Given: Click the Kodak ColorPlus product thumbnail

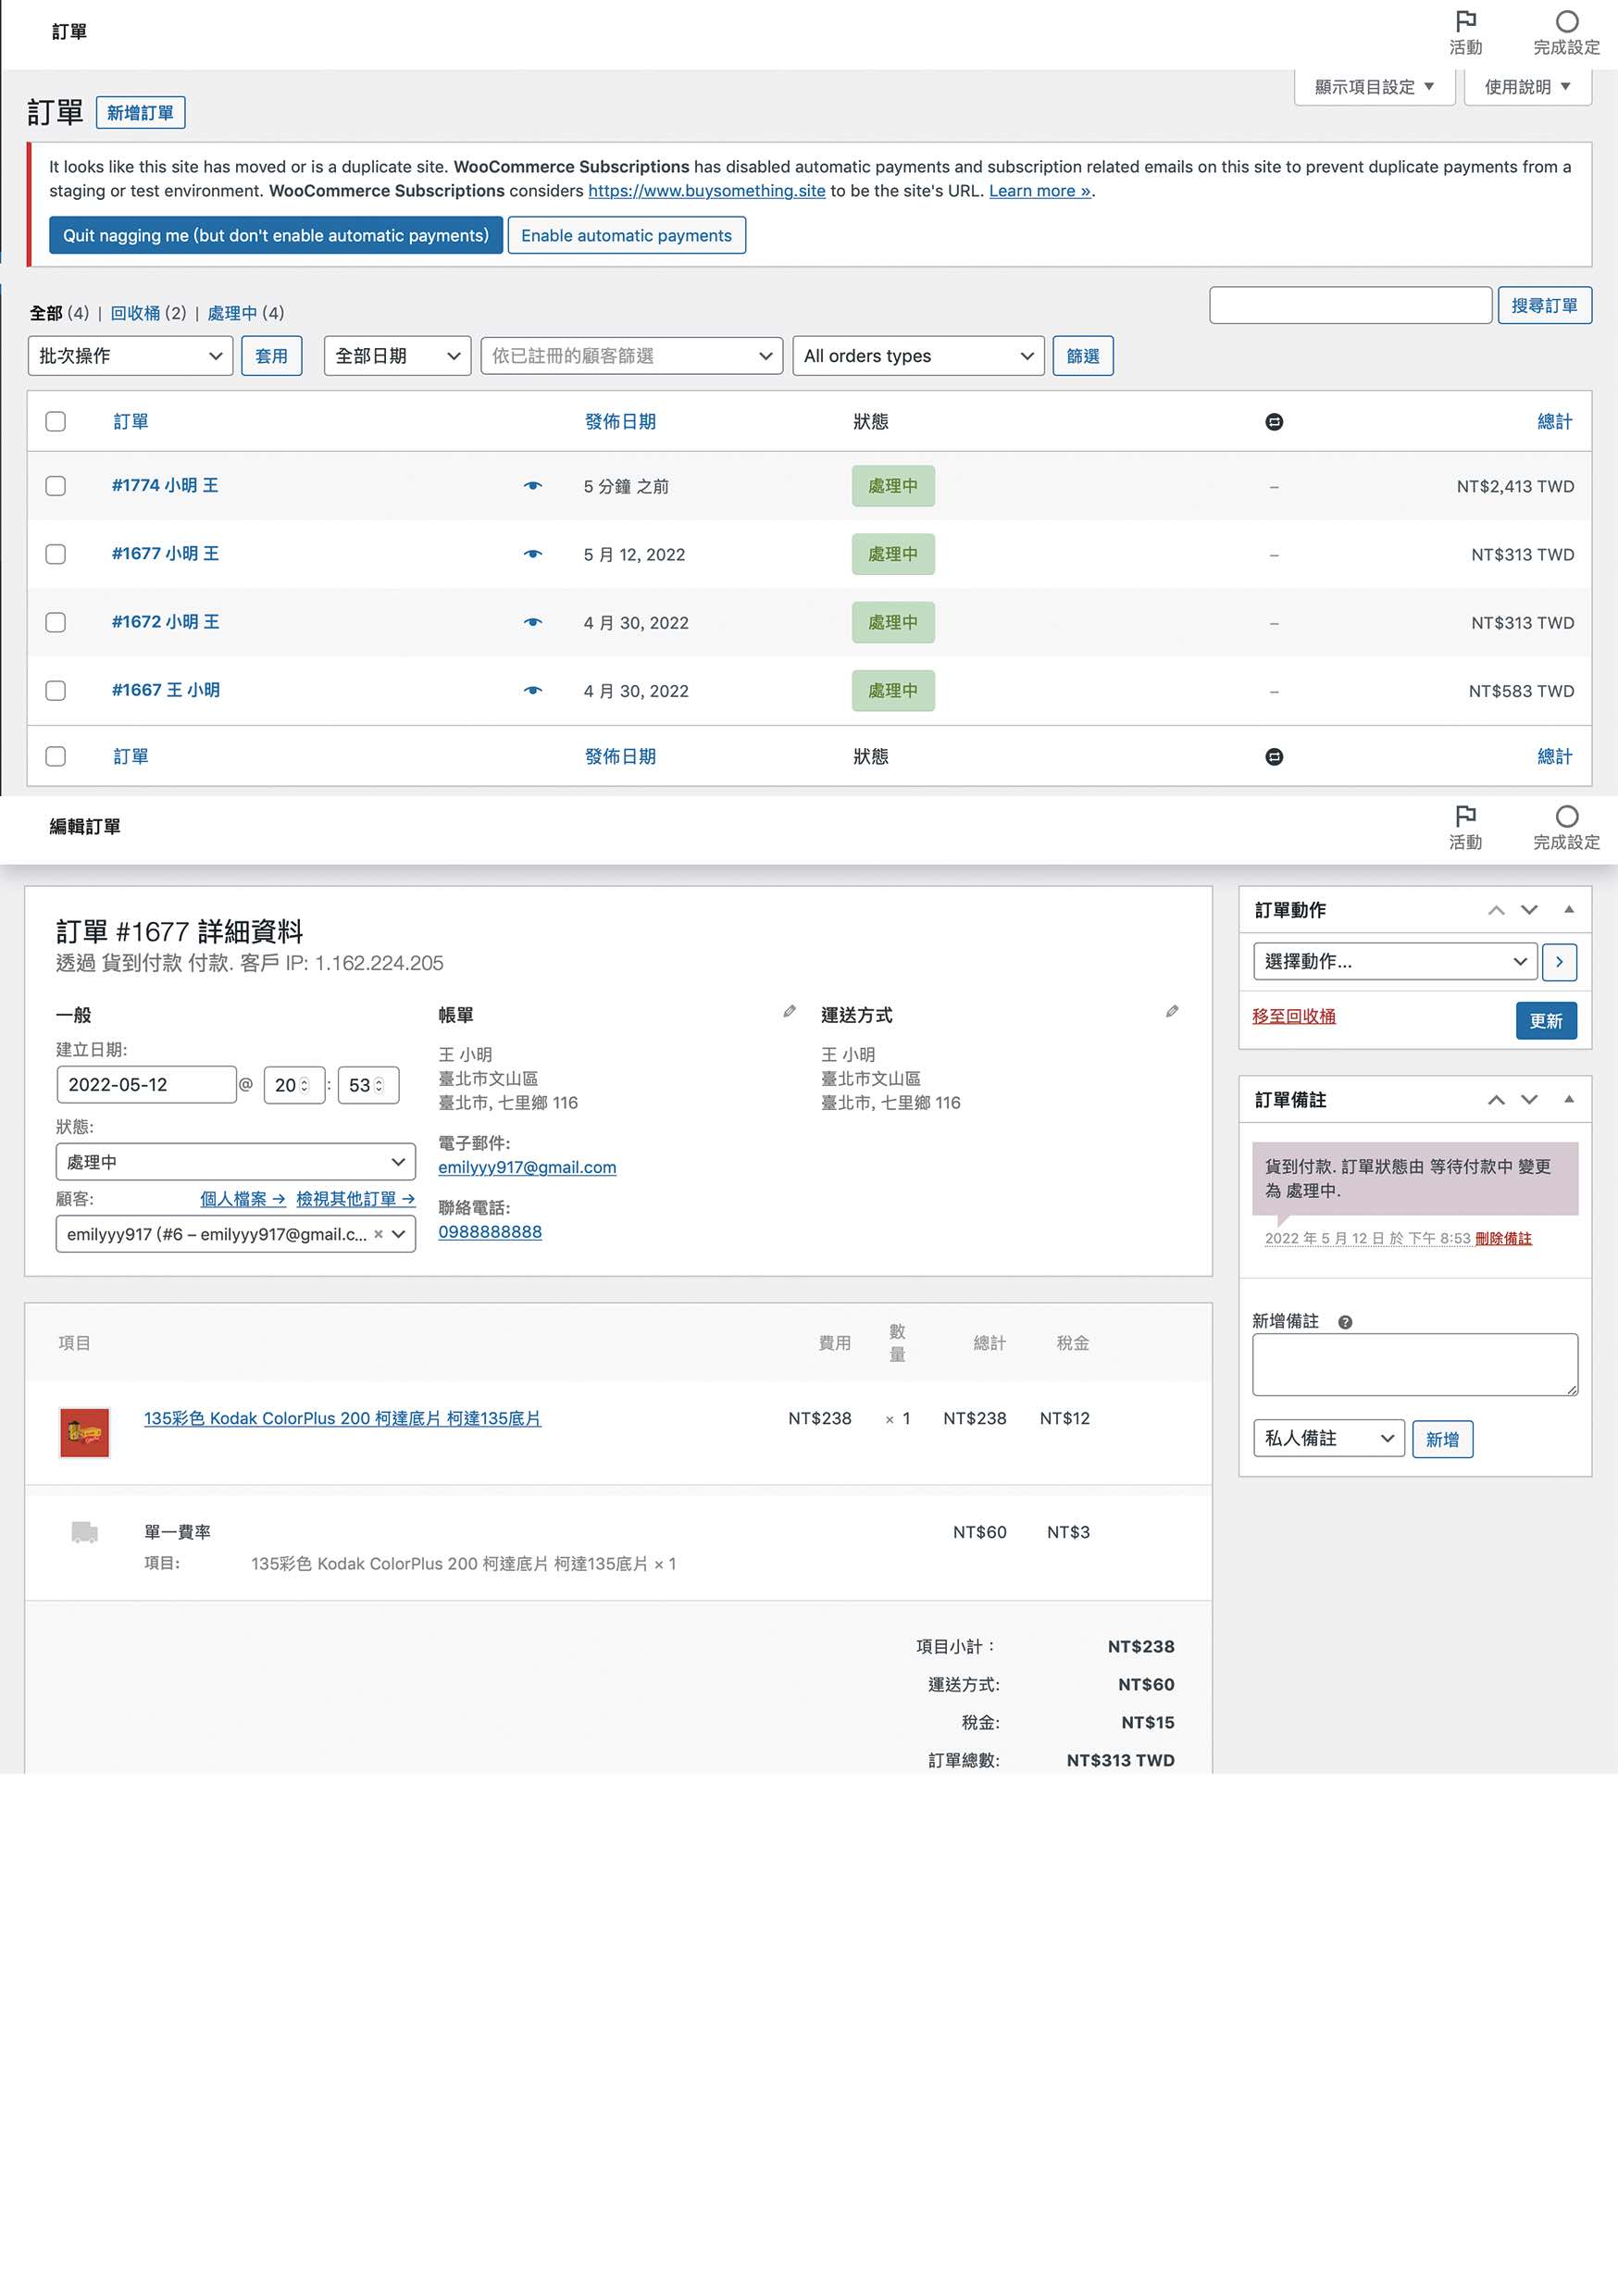Looking at the screenshot, I should 85,1433.
